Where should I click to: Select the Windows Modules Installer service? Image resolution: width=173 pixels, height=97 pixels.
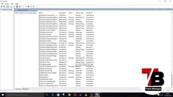[x=66, y=51]
